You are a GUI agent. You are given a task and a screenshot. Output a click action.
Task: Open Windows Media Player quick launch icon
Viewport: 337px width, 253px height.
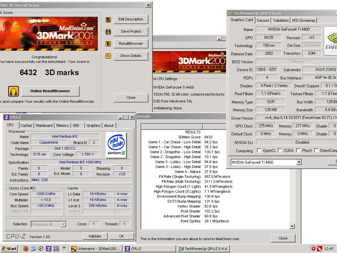tap(41, 249)
